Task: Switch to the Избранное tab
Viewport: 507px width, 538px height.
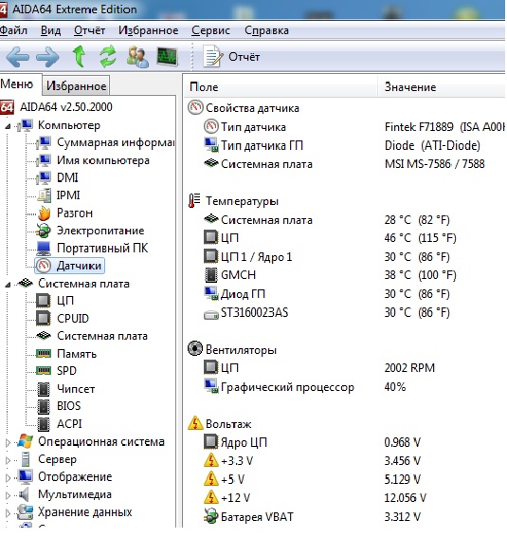Action: point(76,85)
